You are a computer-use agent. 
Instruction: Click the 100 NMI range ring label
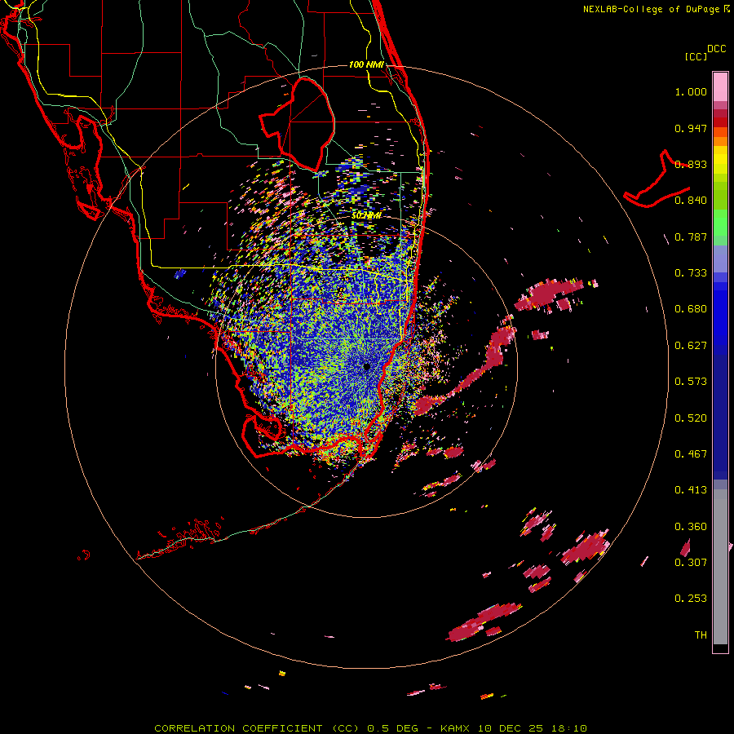pos(366,64)
